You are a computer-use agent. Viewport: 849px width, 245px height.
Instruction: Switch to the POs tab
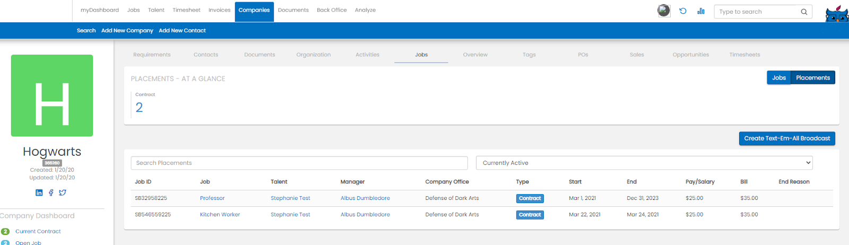pos(583,55)
